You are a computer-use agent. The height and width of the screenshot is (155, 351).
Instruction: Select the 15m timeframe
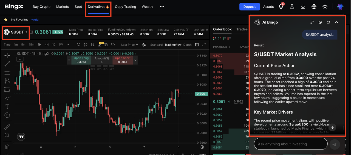(x=32, y=45)
